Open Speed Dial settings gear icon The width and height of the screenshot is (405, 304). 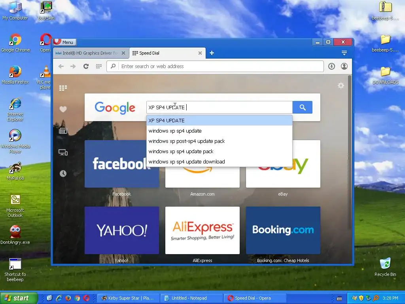[x=341, y=85]
